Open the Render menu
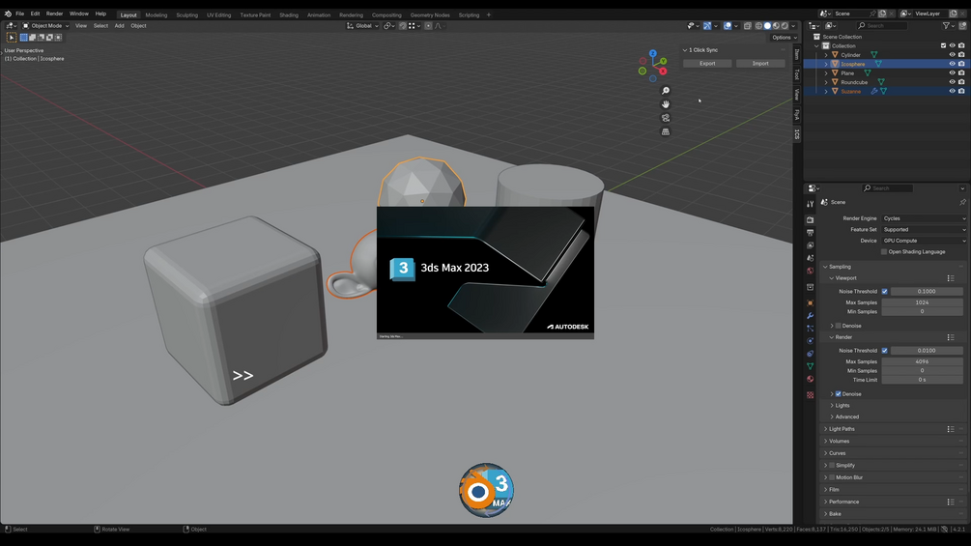Viewport: 971px width, 546px height. [x=54, y=14]
